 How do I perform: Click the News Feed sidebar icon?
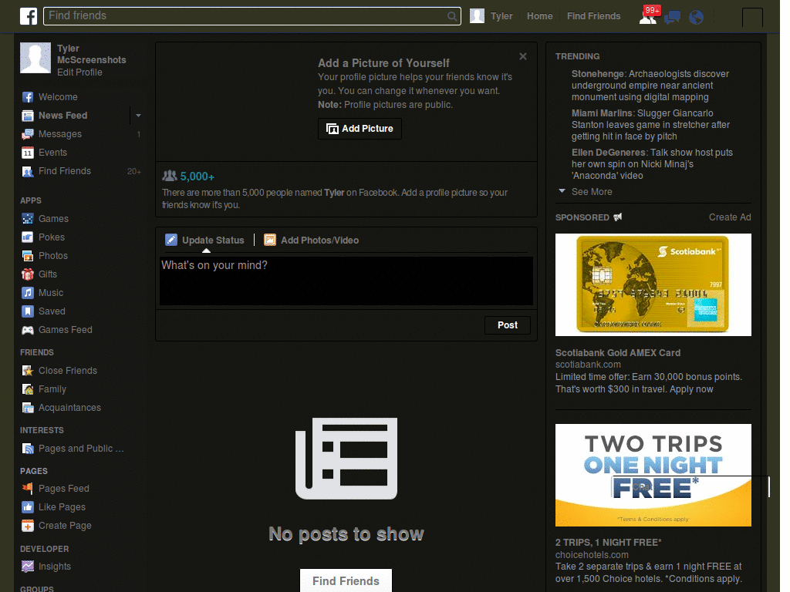[x=28, y=116]
